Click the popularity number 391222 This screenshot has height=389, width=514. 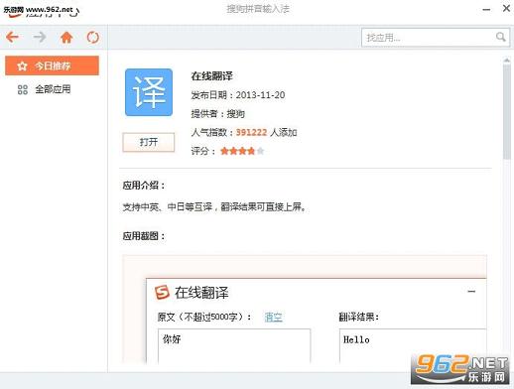click(x=251, y=132)
